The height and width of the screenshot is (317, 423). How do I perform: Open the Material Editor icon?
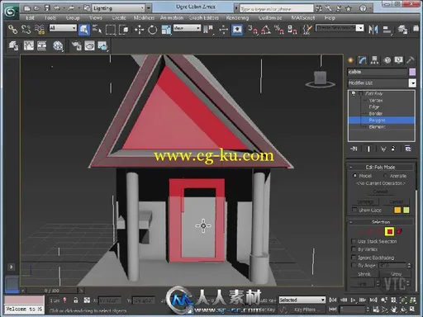pos(58,45)
